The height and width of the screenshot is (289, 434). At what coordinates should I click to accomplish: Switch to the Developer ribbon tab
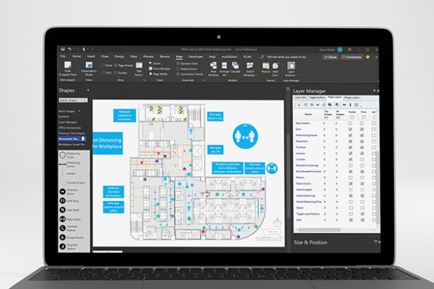click(x=195, y=56)
